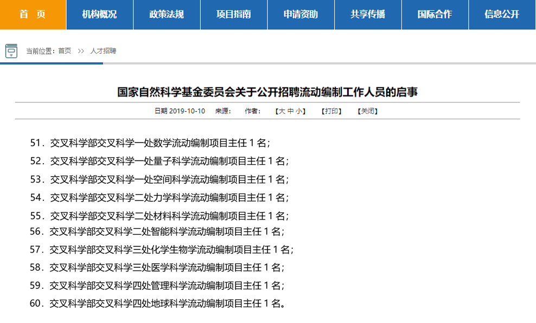The height and width of the screenshot is (323, 536).
Task: Click the date 2019-10-10 text
Action: (187, 111)
